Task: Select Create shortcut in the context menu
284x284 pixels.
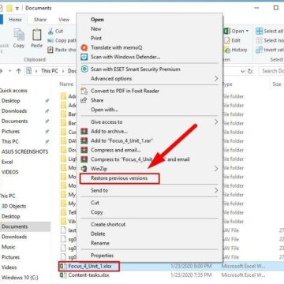Action: 108,224
